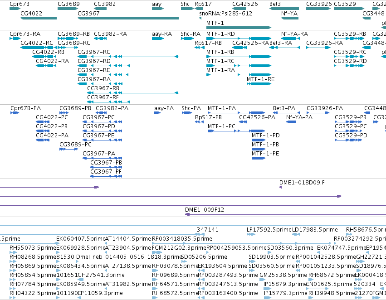Click the RH09689.5prime EST label
The height and width of the screenshot is (300, 386).
coord(175,275)
